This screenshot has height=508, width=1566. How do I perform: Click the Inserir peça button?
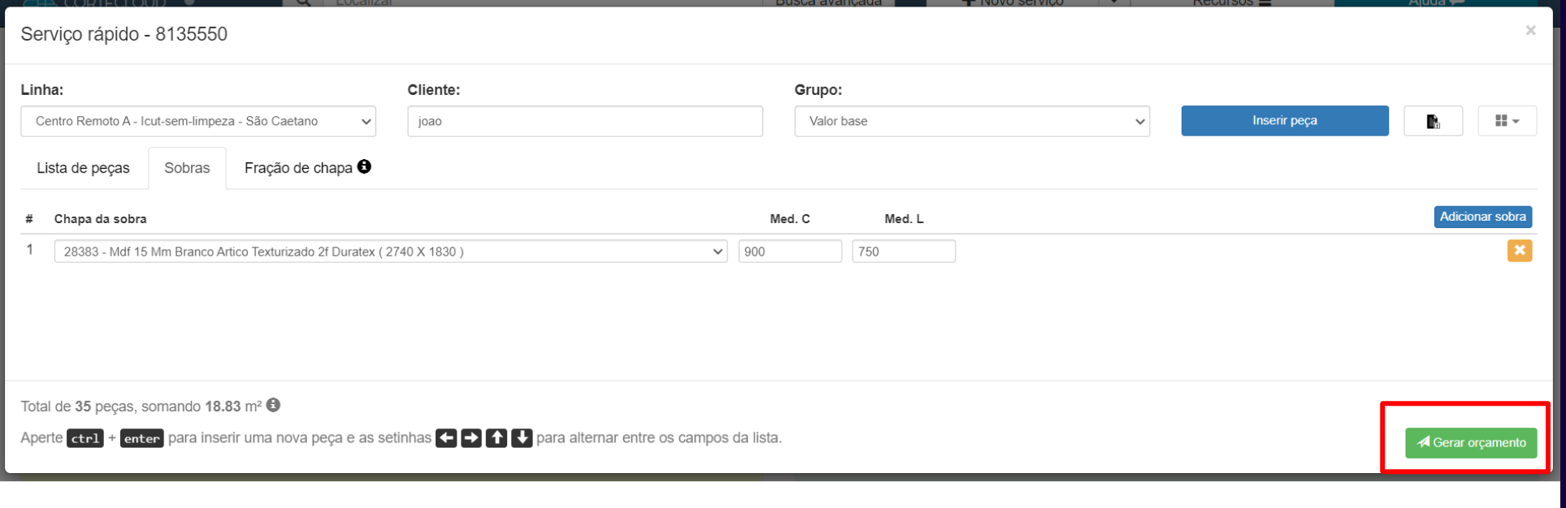[1284, 121]
